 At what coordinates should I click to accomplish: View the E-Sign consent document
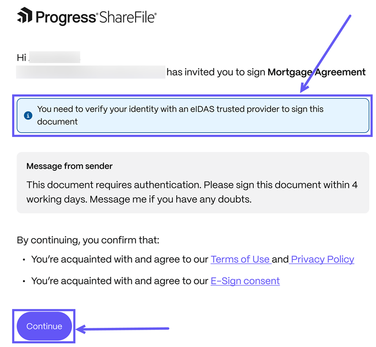point(245,281)
